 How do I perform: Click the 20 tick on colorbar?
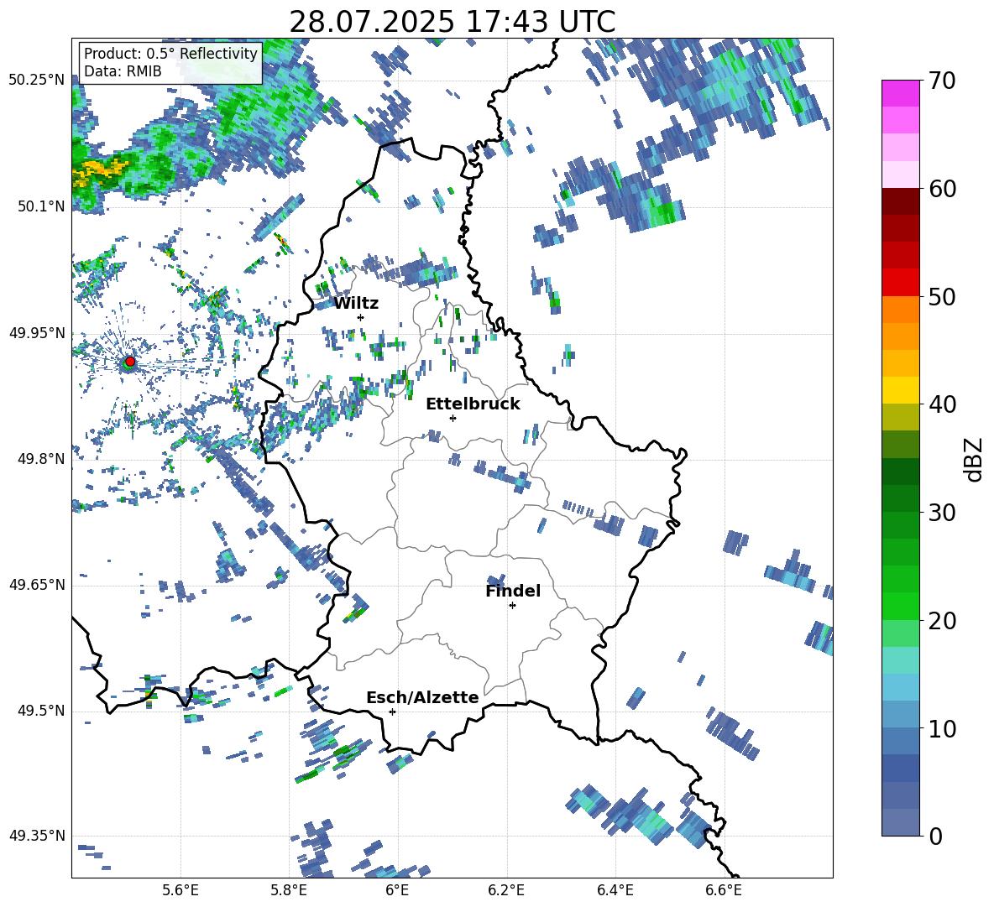click(x=942, y=621)
